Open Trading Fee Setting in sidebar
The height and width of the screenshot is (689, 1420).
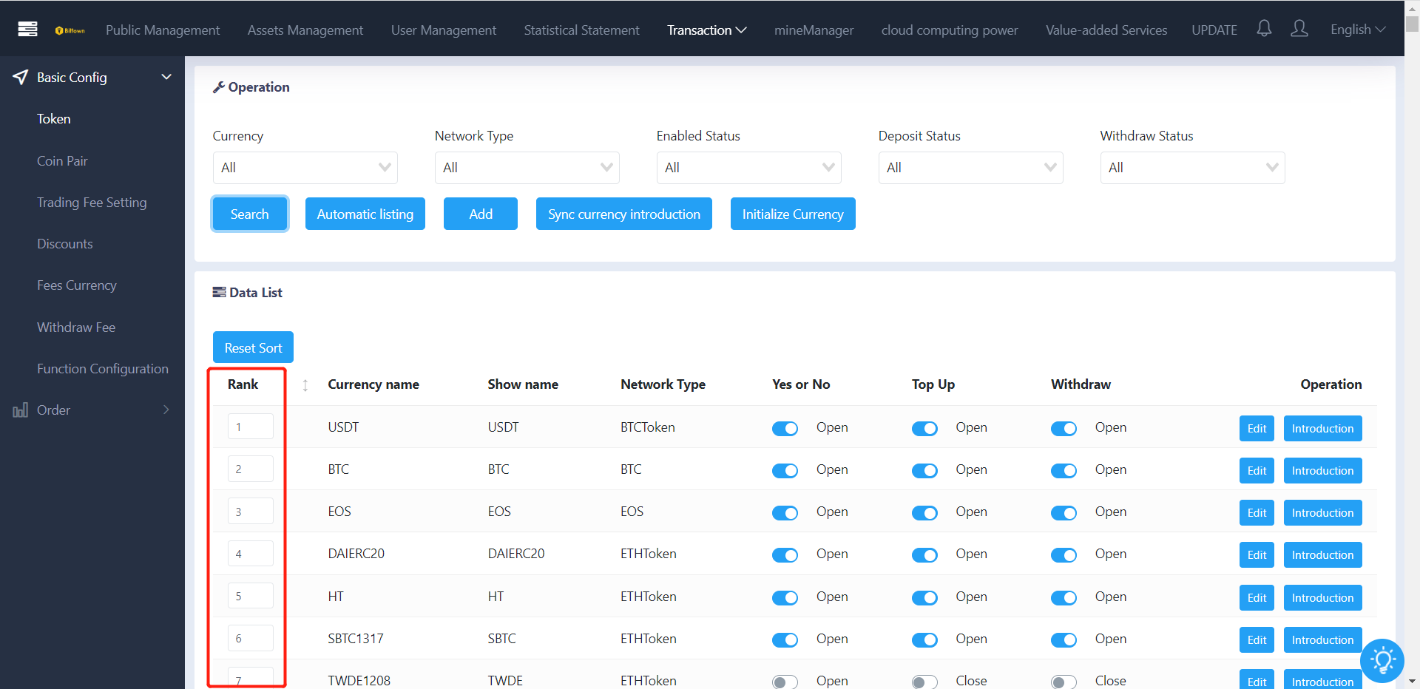click(92, 203)
